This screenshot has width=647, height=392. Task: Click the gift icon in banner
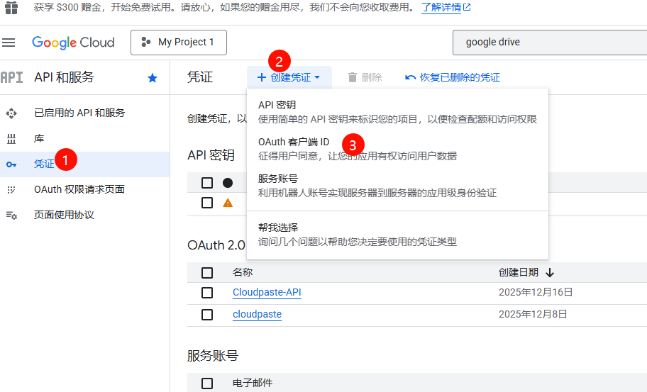(x=11, y=8)
